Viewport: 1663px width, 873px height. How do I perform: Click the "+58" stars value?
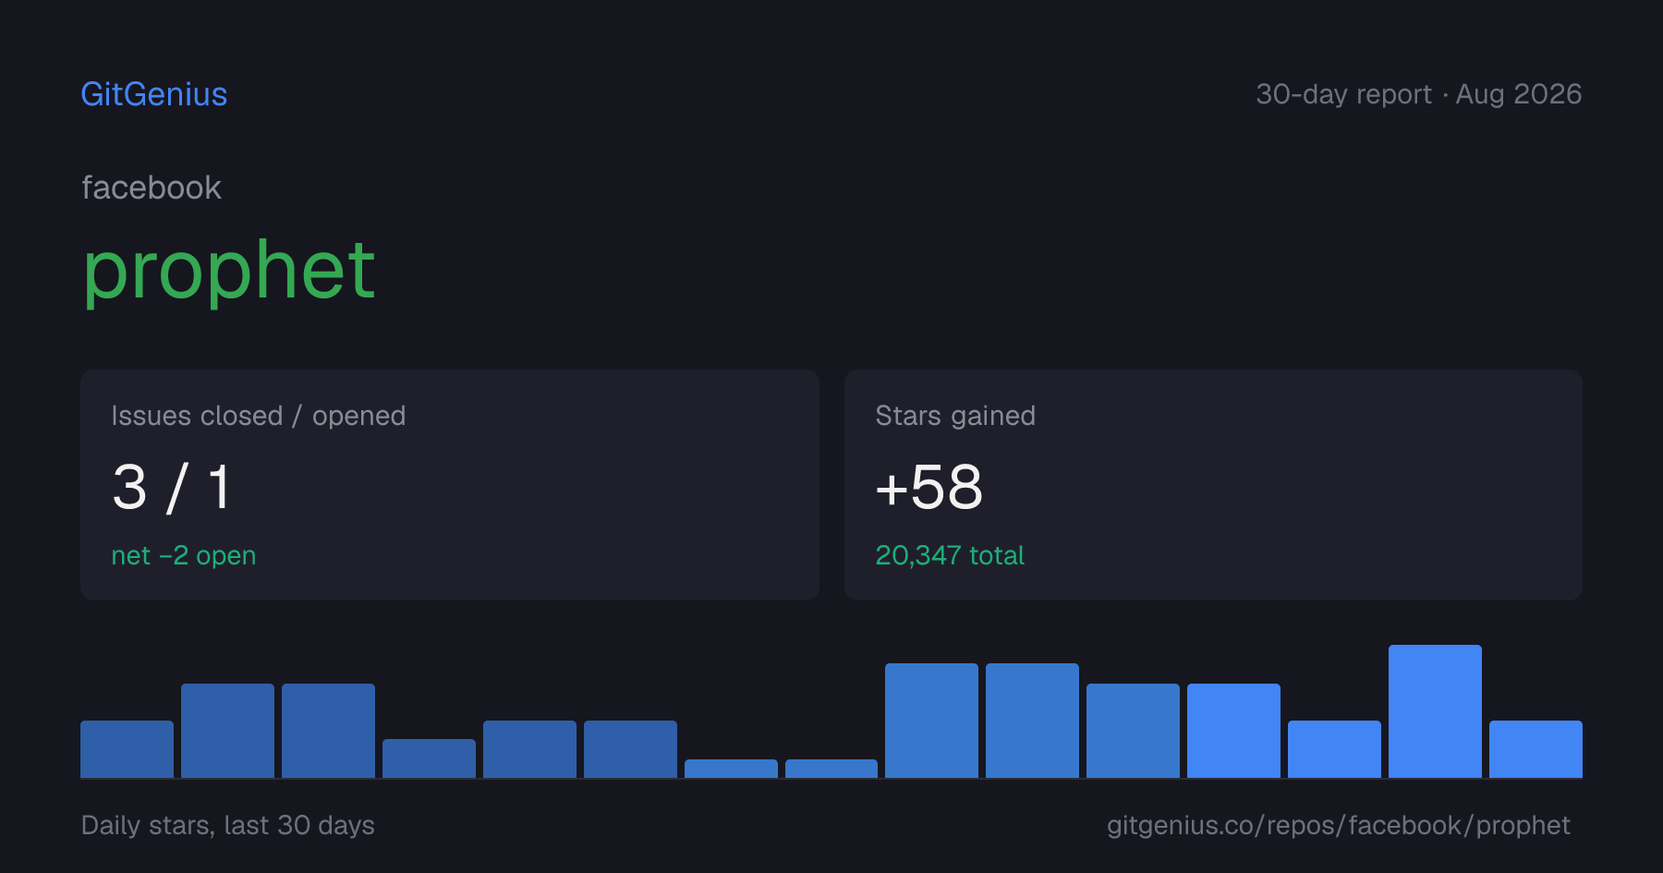(929, 487)
